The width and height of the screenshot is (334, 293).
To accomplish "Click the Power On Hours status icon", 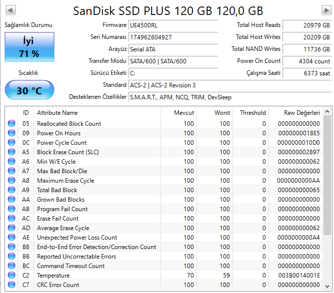I will (11, 133).
